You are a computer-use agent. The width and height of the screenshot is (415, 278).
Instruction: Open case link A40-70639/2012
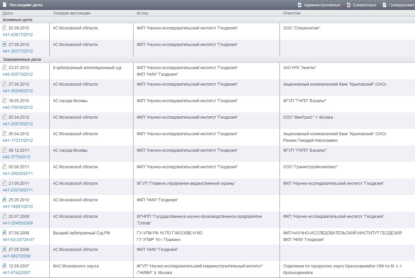tap(18, 107)
